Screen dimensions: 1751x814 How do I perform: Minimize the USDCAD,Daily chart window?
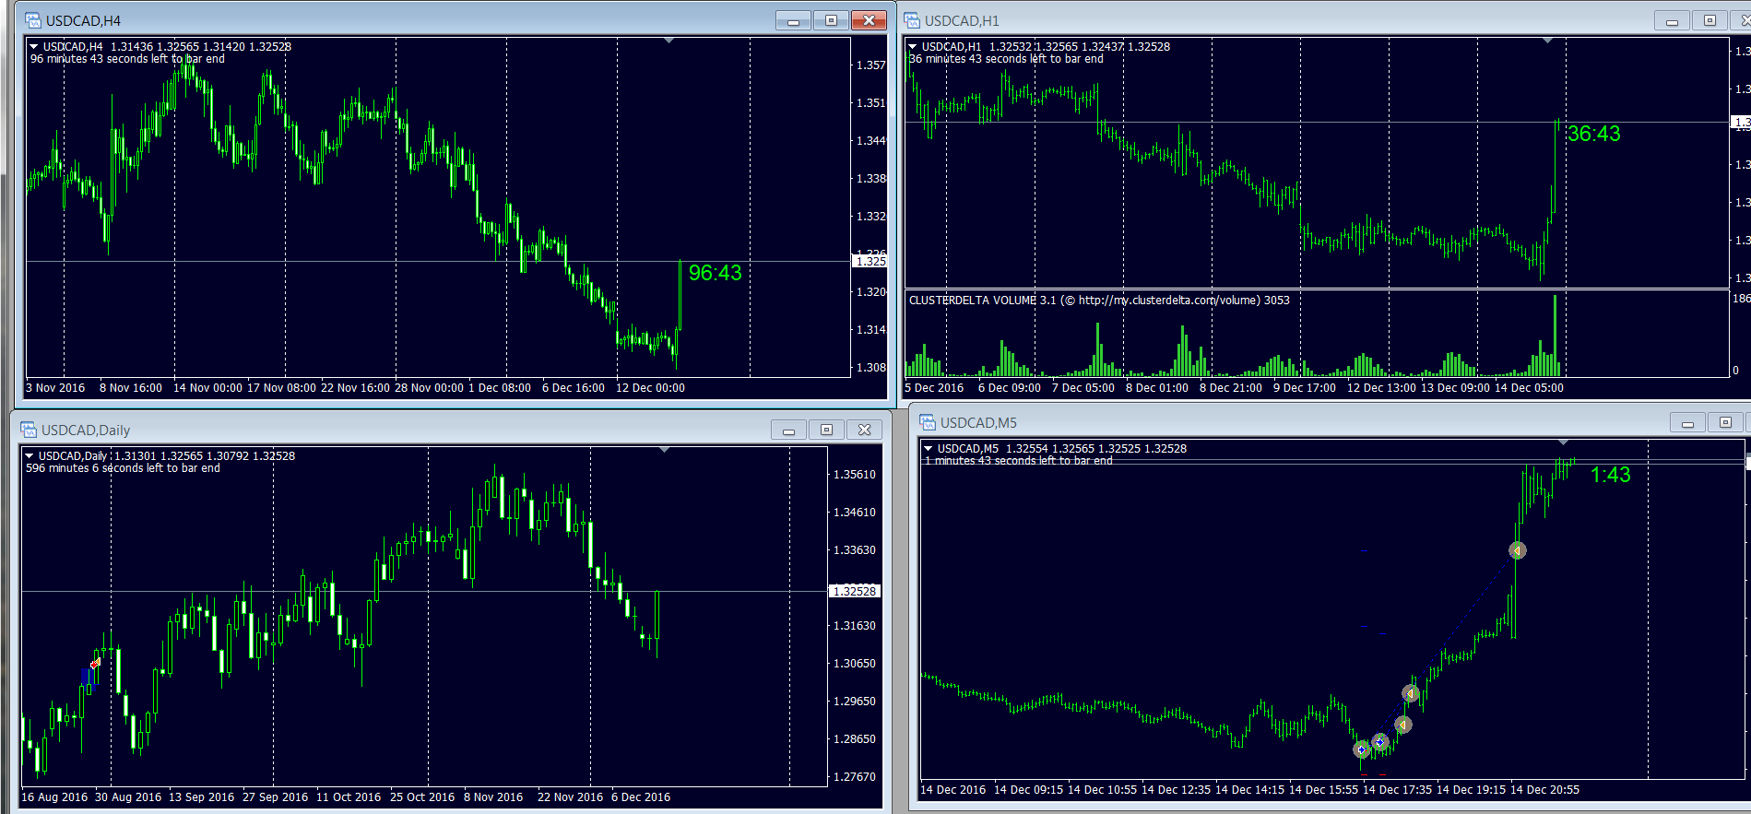point(788,430)
